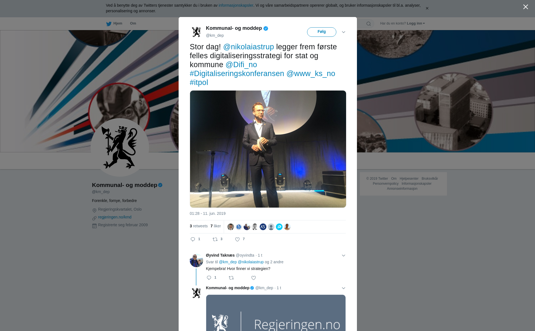This screenshot has width=535, height=331.
Task: Retweet the Kommunal- og moddep tweet
Action: (x=215, y=239)
